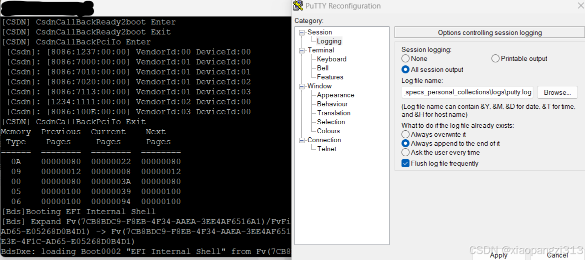Toggle Flush log file frequently checkbox
585x260 pixels.
coord(440,163)
